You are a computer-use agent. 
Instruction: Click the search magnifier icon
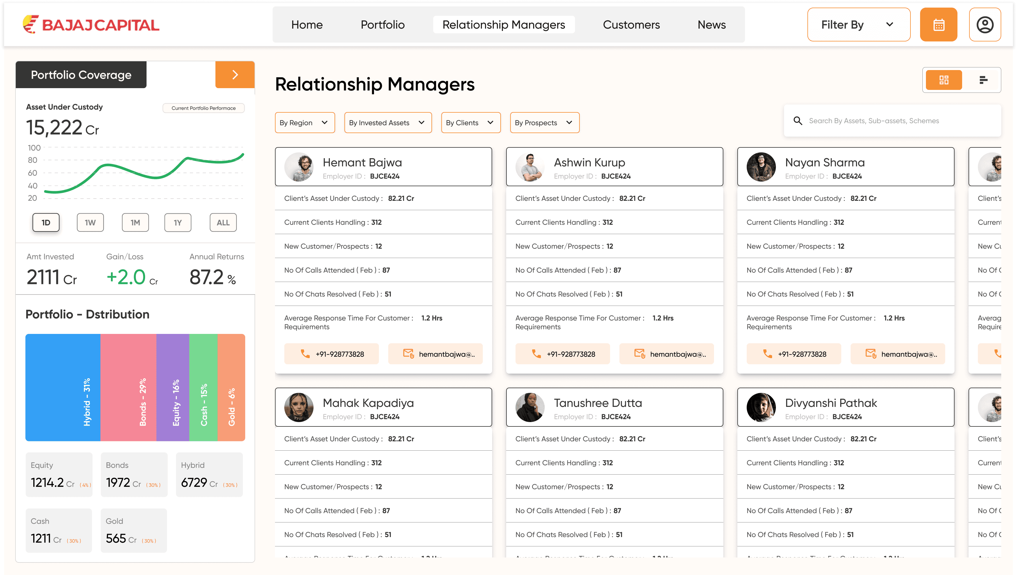tap(797, 121)
